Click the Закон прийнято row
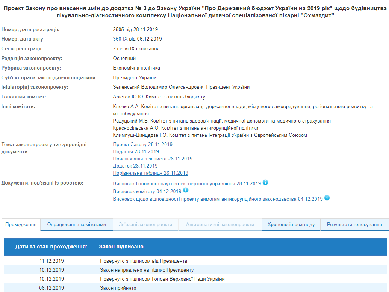This screenshot has height=292, width=389. pos(118,288)
